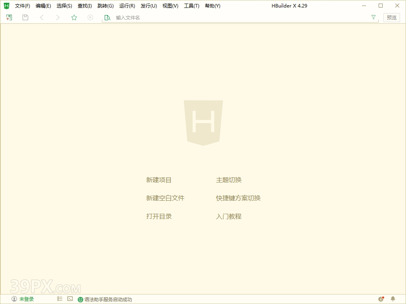Screen dimensions: 406x304
Task: Click the 新建空白文件 link
Action: click(165, 198)
